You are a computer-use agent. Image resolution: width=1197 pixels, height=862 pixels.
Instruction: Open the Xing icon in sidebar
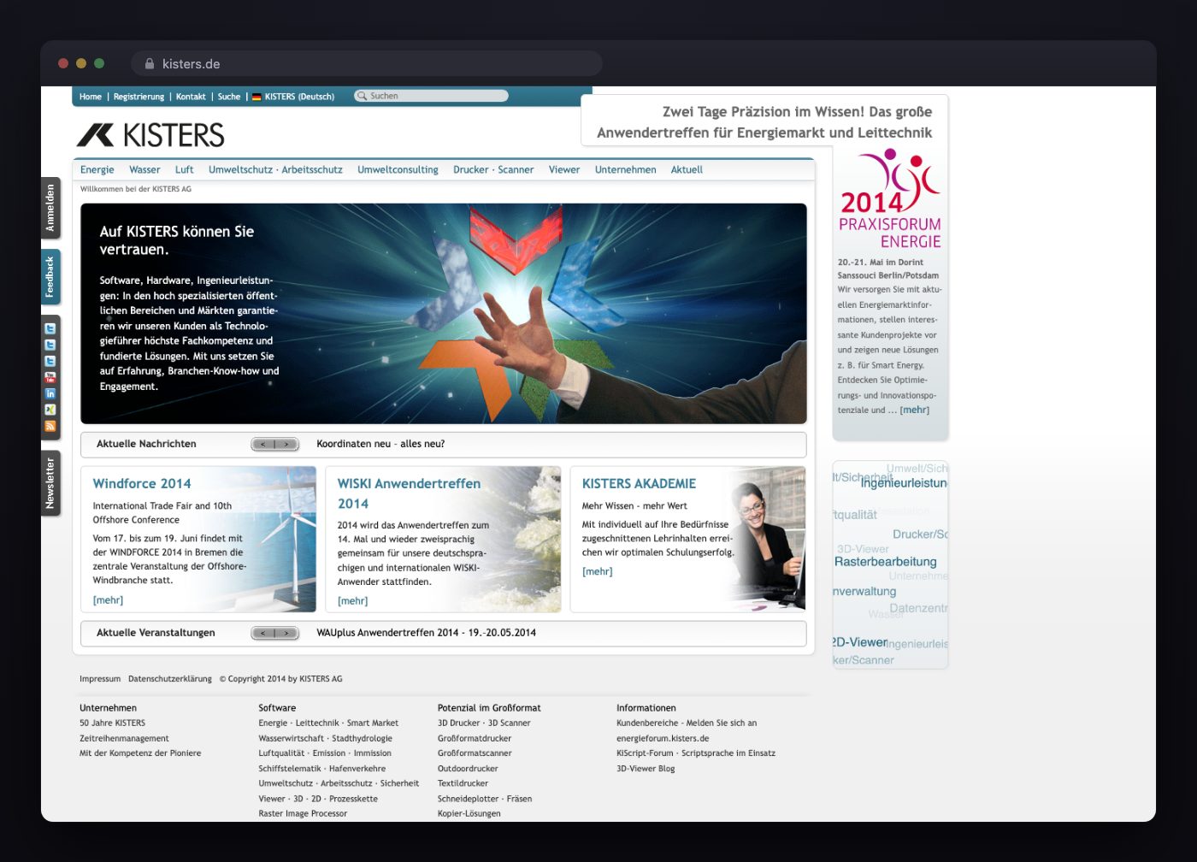coord(50,410)
